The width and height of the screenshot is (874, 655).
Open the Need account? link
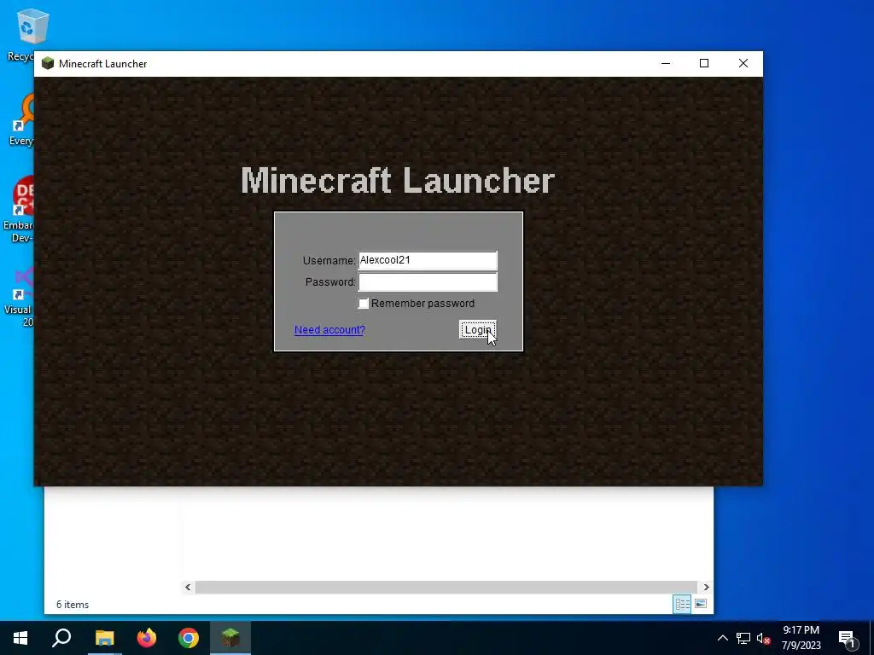(329, 330)
